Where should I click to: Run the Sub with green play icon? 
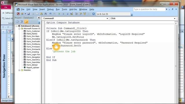pyautogui.click(x=59, y=14)
